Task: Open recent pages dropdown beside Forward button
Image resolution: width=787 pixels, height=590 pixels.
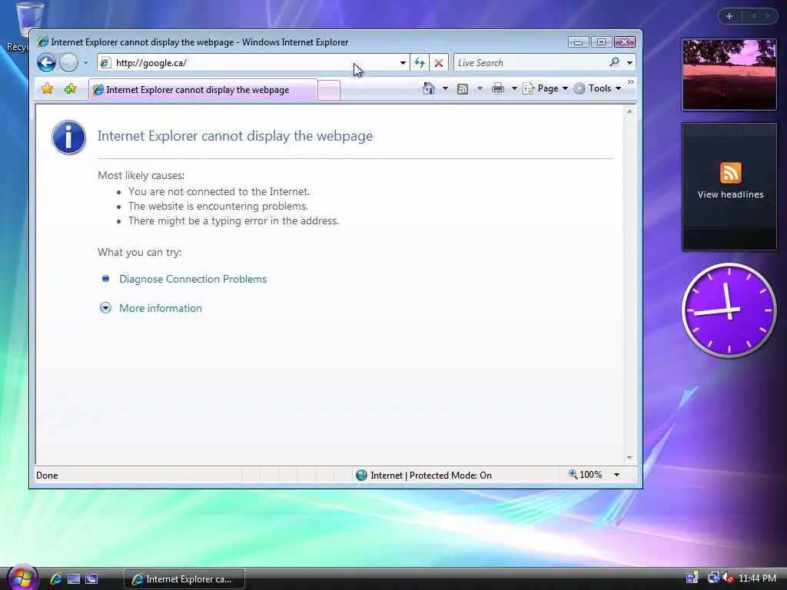Action: pos(85,63)
